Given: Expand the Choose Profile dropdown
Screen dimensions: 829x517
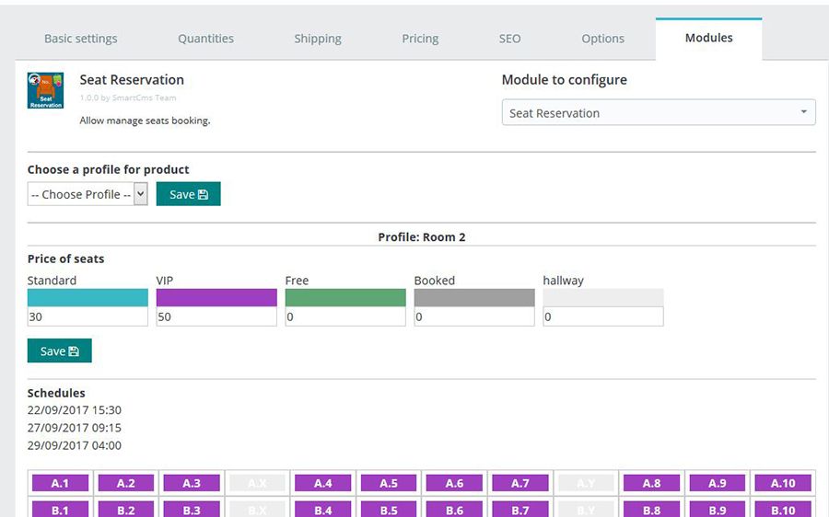Looking at the screenshot, I should pyautogui.click(x=88, y=194).
